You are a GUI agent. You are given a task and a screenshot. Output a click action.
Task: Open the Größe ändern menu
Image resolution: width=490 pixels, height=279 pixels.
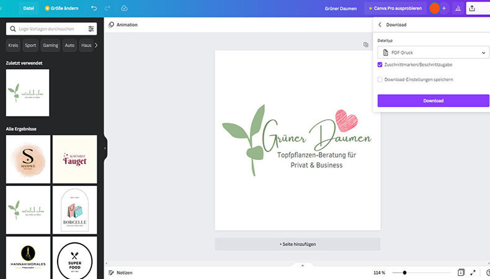61,8
